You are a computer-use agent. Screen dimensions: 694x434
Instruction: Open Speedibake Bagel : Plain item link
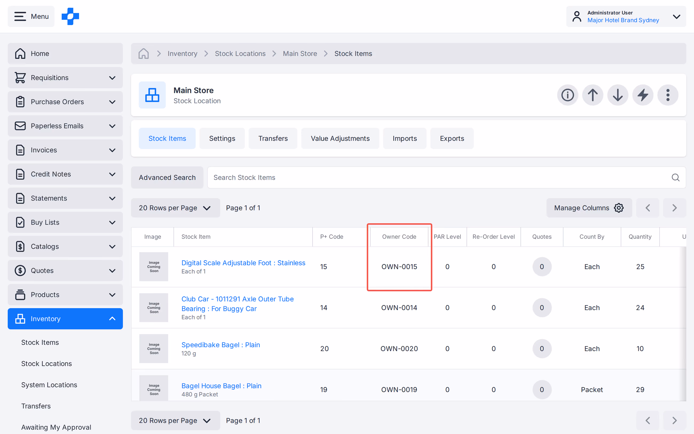(x=220, y=345)
